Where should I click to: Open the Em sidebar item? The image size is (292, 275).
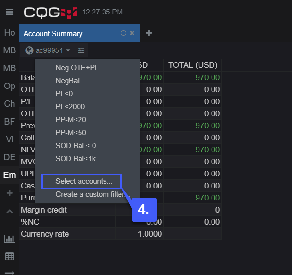[10, 175]
